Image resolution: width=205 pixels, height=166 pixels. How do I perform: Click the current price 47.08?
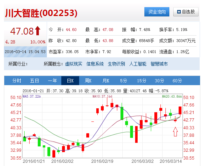(x=22, y=31)
